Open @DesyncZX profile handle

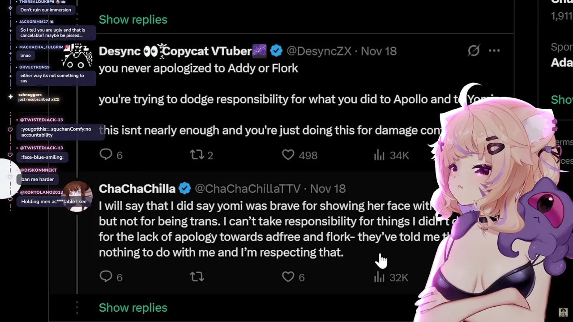319,51
